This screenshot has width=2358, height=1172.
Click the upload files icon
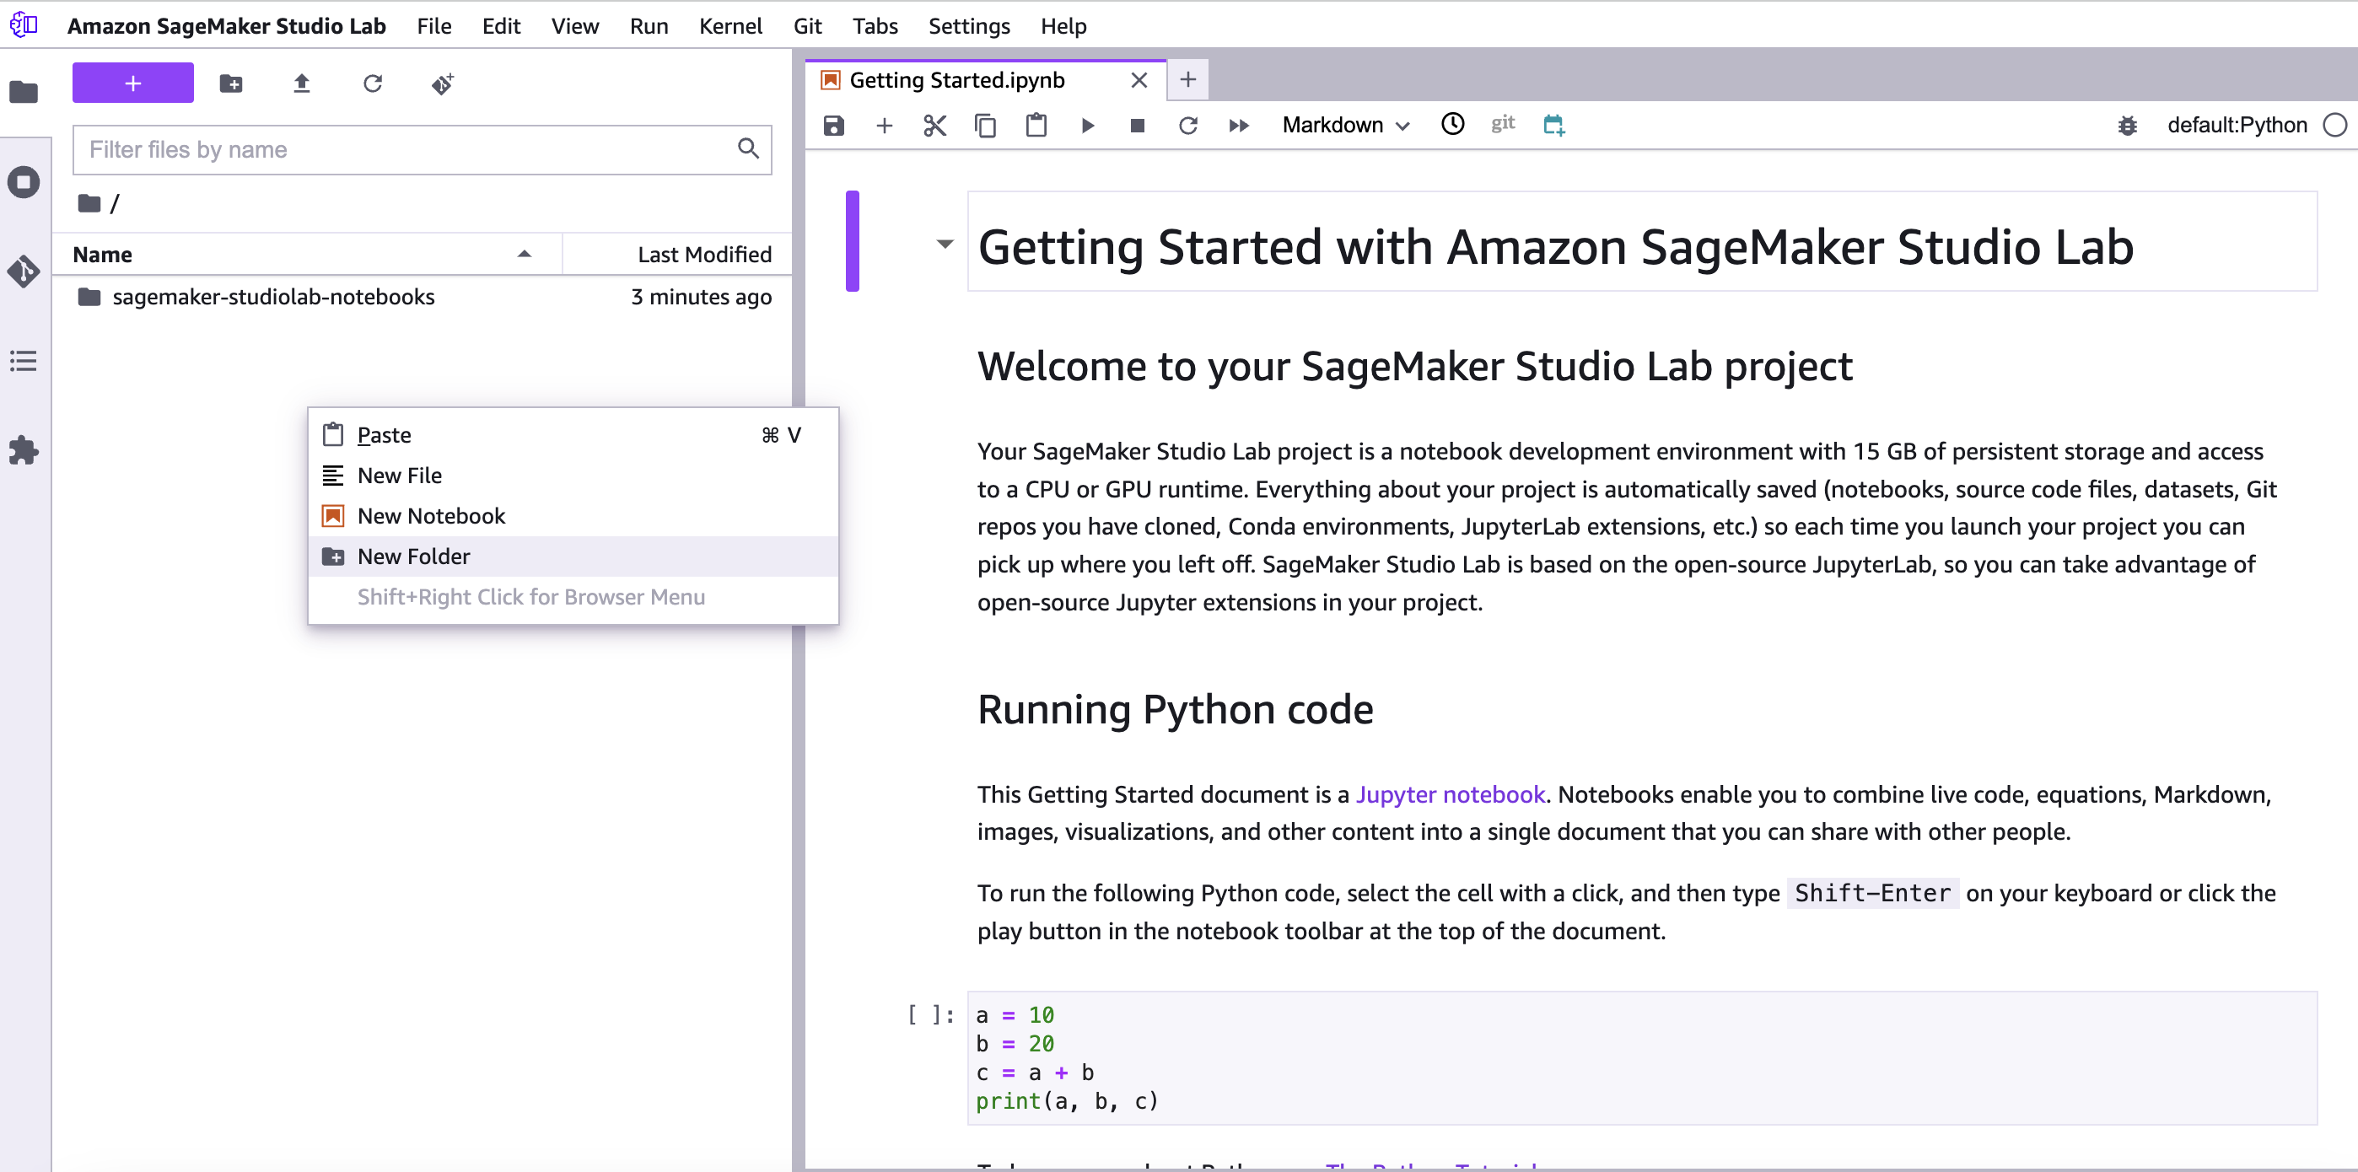tap(301, 84)
